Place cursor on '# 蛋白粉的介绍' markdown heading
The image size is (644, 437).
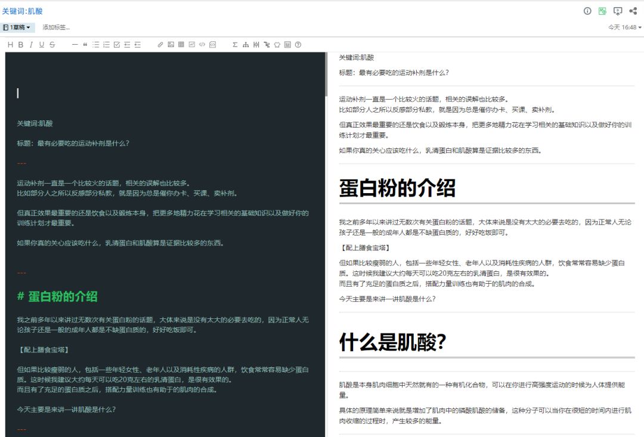(x=57, y=296)
